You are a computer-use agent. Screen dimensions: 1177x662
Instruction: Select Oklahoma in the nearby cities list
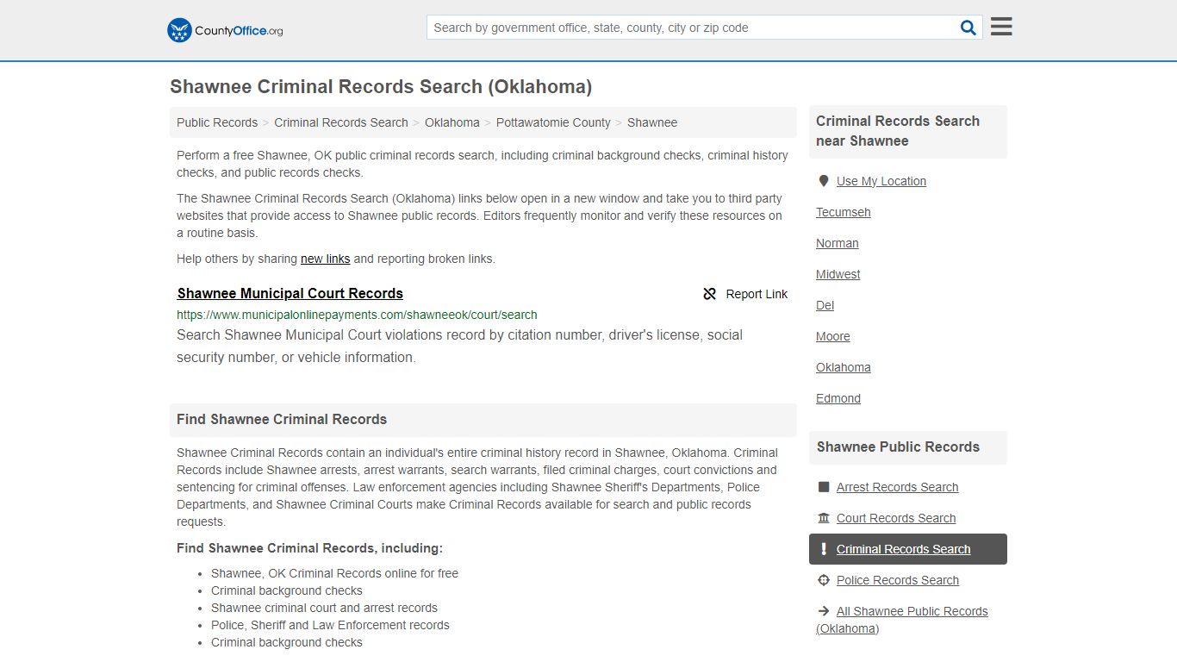pos(844,367)
